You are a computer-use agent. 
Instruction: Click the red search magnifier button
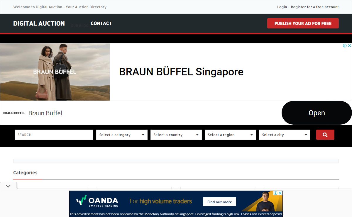325,135
